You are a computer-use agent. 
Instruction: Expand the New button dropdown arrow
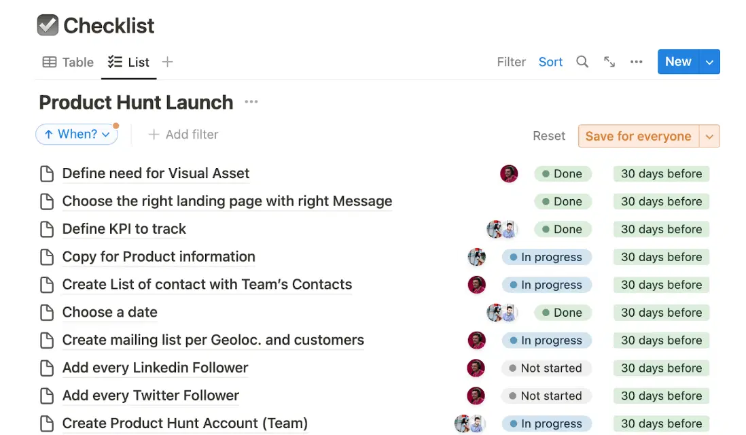pos(709,62)
